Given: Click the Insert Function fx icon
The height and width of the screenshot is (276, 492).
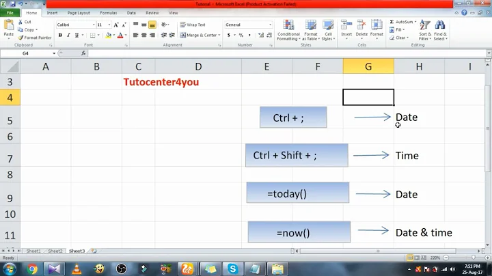Looking at the screenshot, I should (83, 53).
